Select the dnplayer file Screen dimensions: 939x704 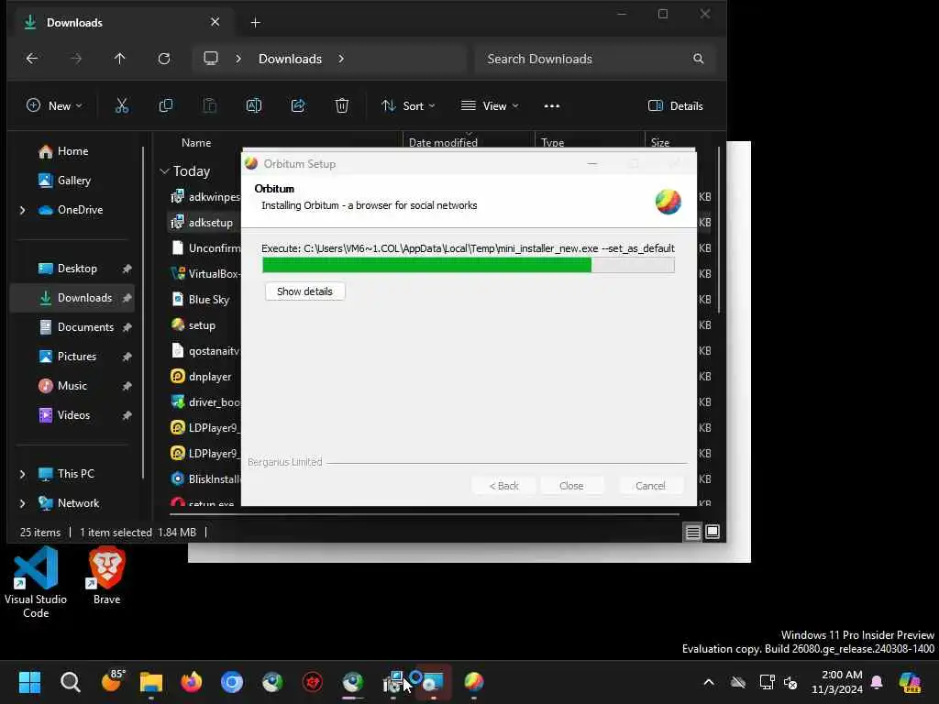[x=201, y=377]
